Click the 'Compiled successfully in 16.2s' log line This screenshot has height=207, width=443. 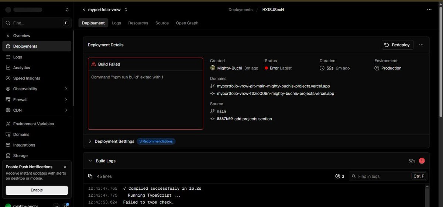[x=162, y=188]
